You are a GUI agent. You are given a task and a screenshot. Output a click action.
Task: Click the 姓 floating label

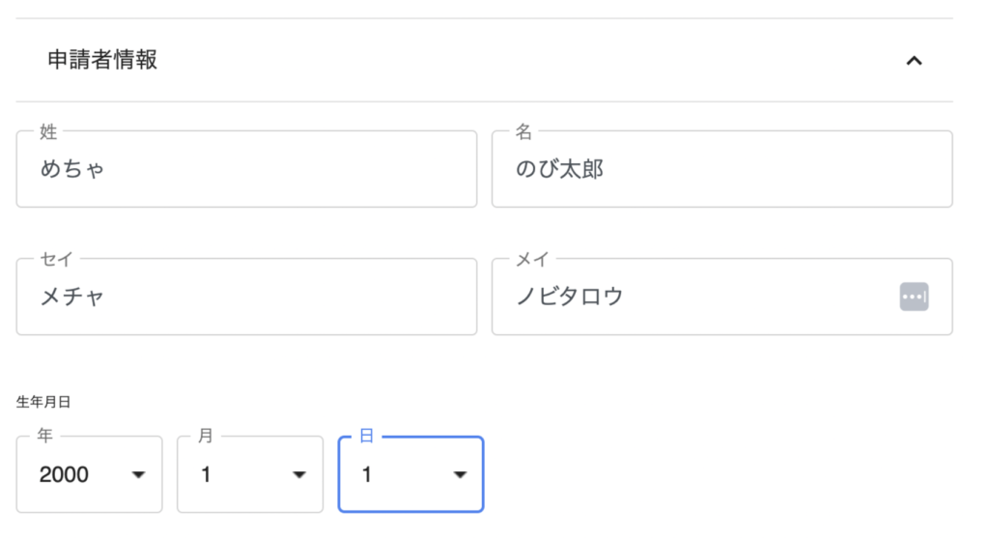(x=48, y=131)
